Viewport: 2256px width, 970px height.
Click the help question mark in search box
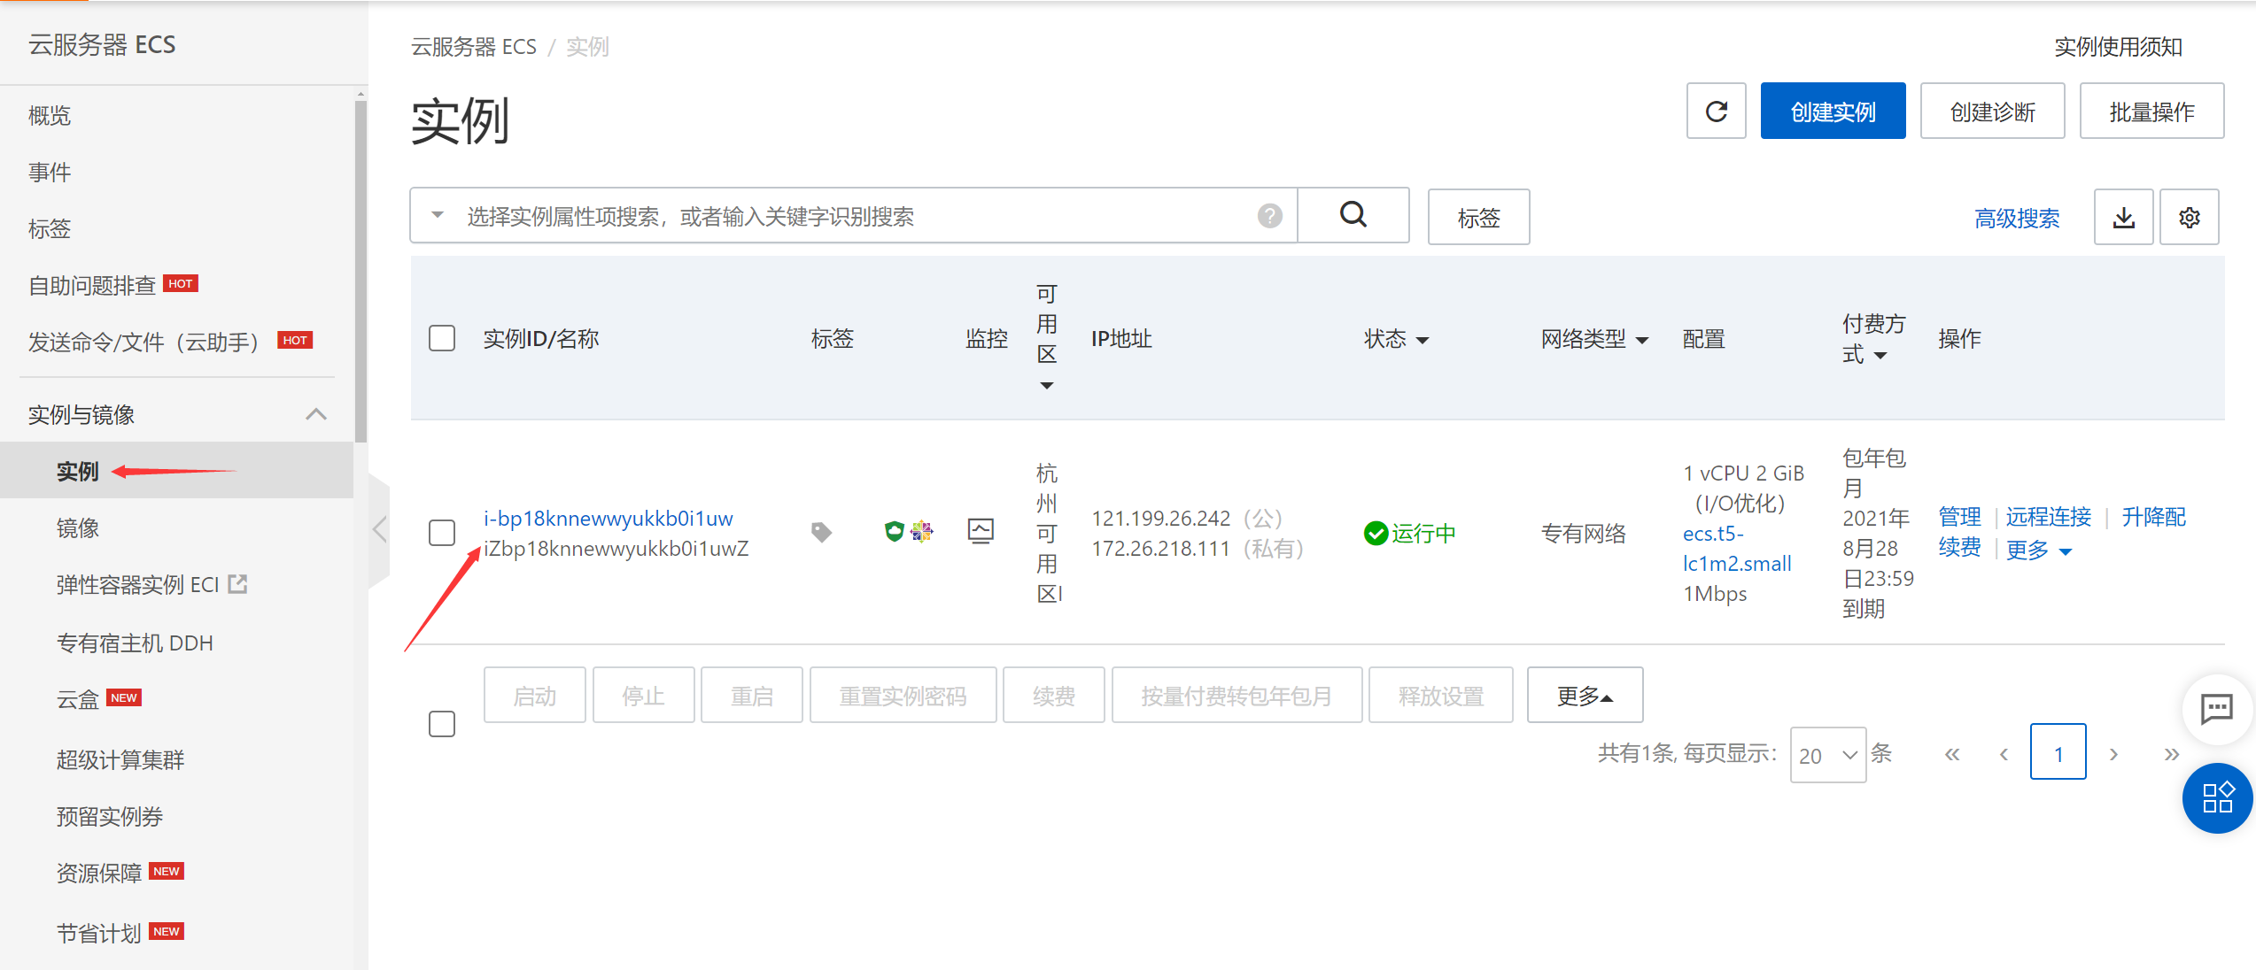(1270, 215)
